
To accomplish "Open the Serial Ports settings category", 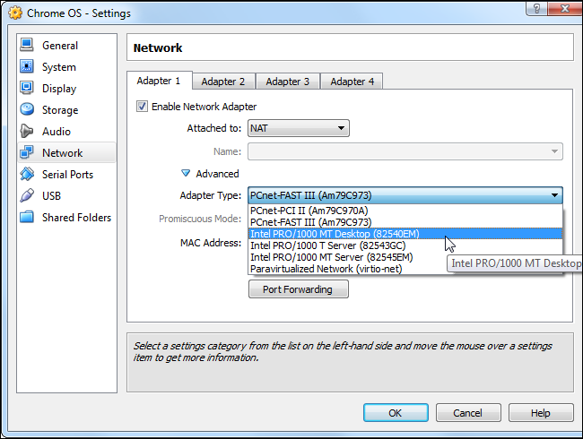I will point(67,174).
